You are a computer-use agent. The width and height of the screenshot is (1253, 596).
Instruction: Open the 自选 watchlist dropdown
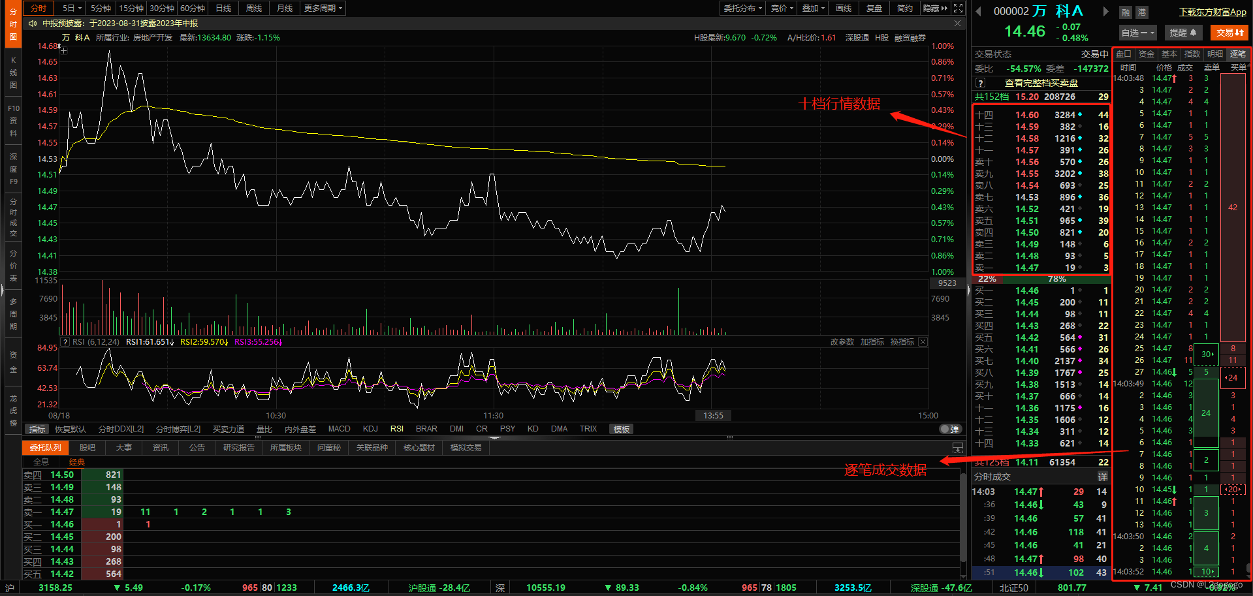click(x=1138, y=33)
